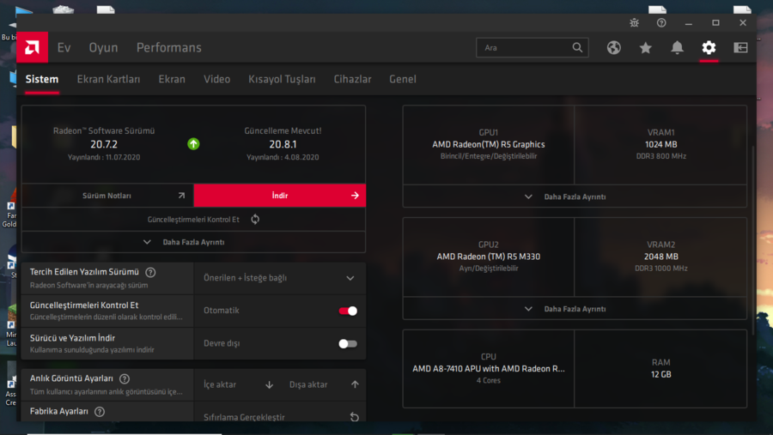773x435 pixels.
Task: Toggle Otomatik update checking switch
Action: pos(348,311)
